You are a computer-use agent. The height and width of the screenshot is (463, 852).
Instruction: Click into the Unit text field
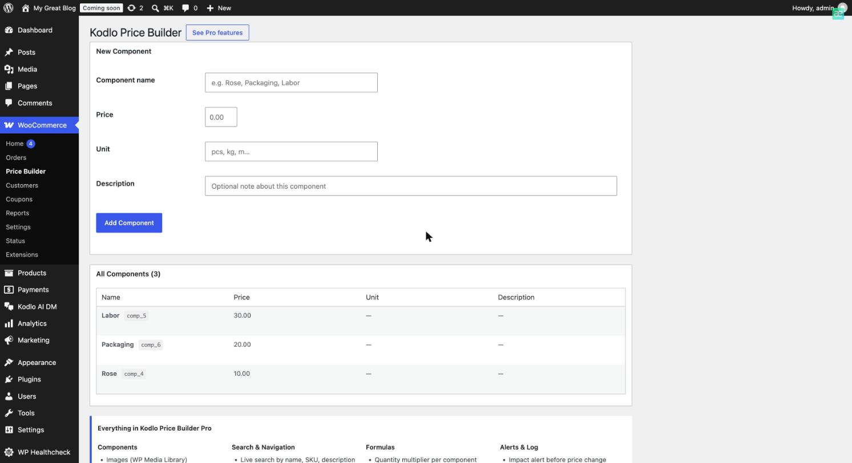tap(291, 152)
